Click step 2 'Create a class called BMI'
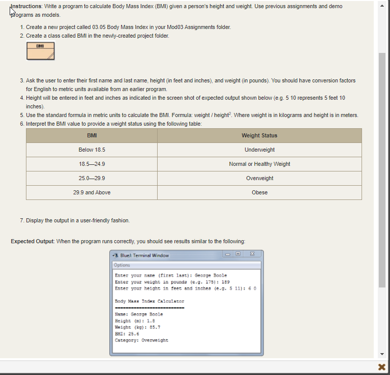 tap(98, 36)
